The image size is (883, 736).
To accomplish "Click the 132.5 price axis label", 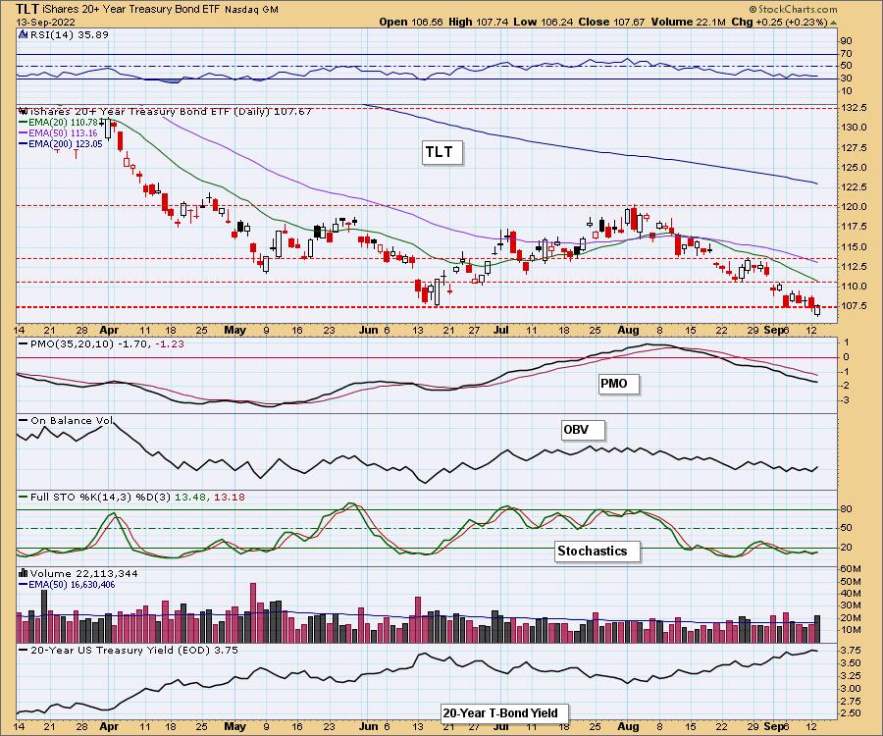I will coord(855,108).
